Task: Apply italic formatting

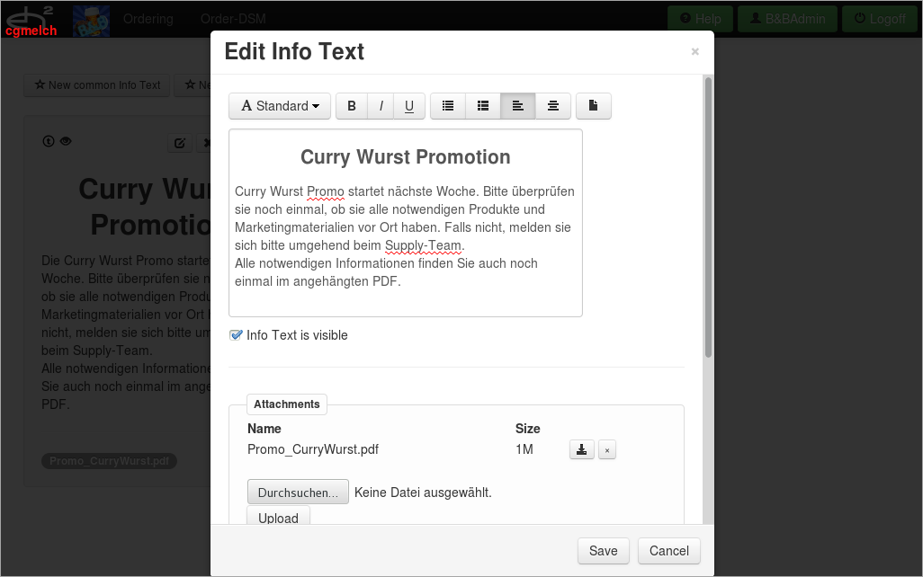Action: pyautogui.click(x=381, y=105)
